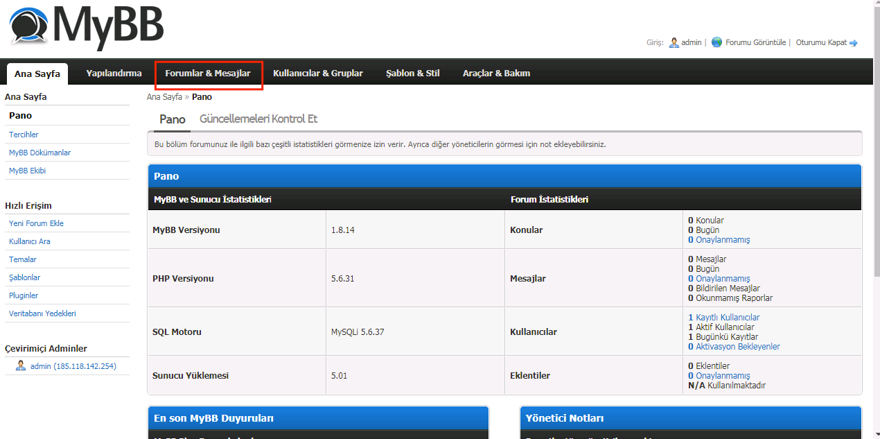Open Şablonlar quick link
The height and width of the screenshot is (439, 880).
[24, 277]
